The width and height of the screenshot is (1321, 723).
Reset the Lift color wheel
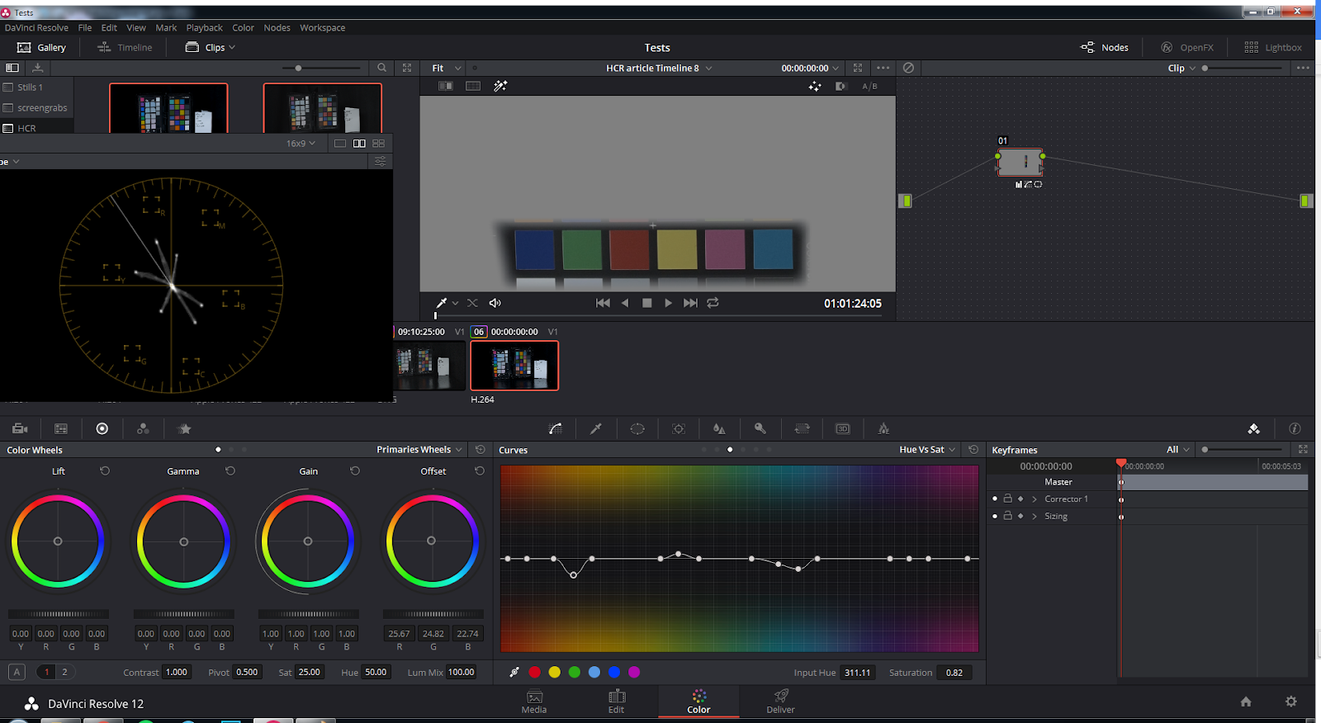tap(105, 471)
